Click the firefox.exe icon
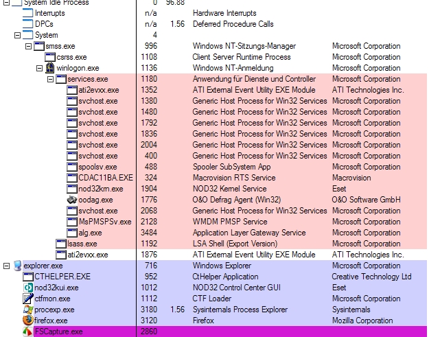Screen dimensions: 429x337 (x=28, y=321)
